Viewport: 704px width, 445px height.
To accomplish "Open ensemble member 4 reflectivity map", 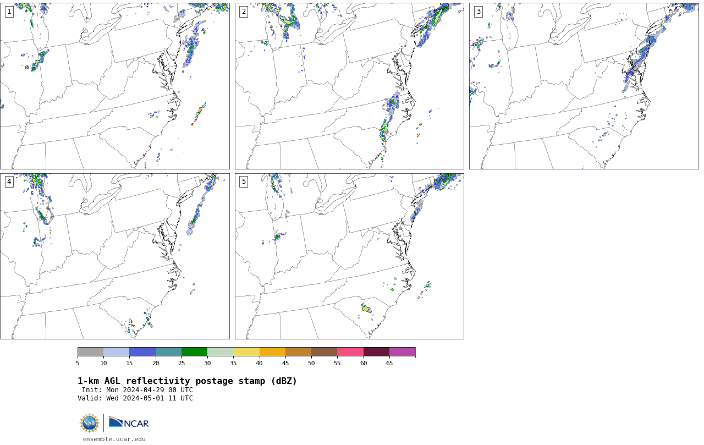I will pyautogui.click(x=114, y=256).
